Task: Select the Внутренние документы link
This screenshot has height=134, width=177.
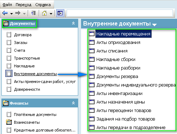Action: 36,74
